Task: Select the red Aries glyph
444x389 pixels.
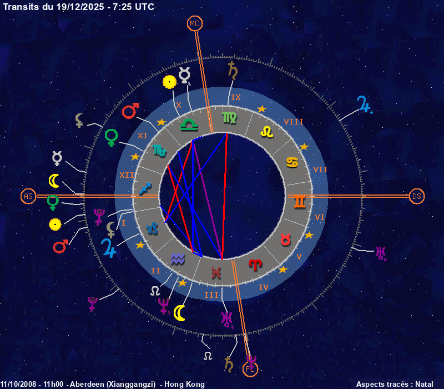Action: click(255, 265)
